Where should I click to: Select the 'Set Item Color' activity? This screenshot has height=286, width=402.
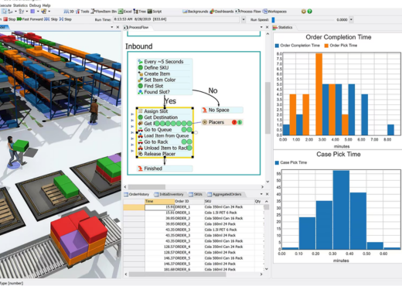click(165, 80)
